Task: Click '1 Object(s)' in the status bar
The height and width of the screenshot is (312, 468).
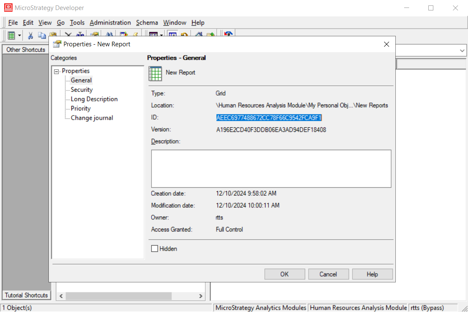Action: [17, 307]
